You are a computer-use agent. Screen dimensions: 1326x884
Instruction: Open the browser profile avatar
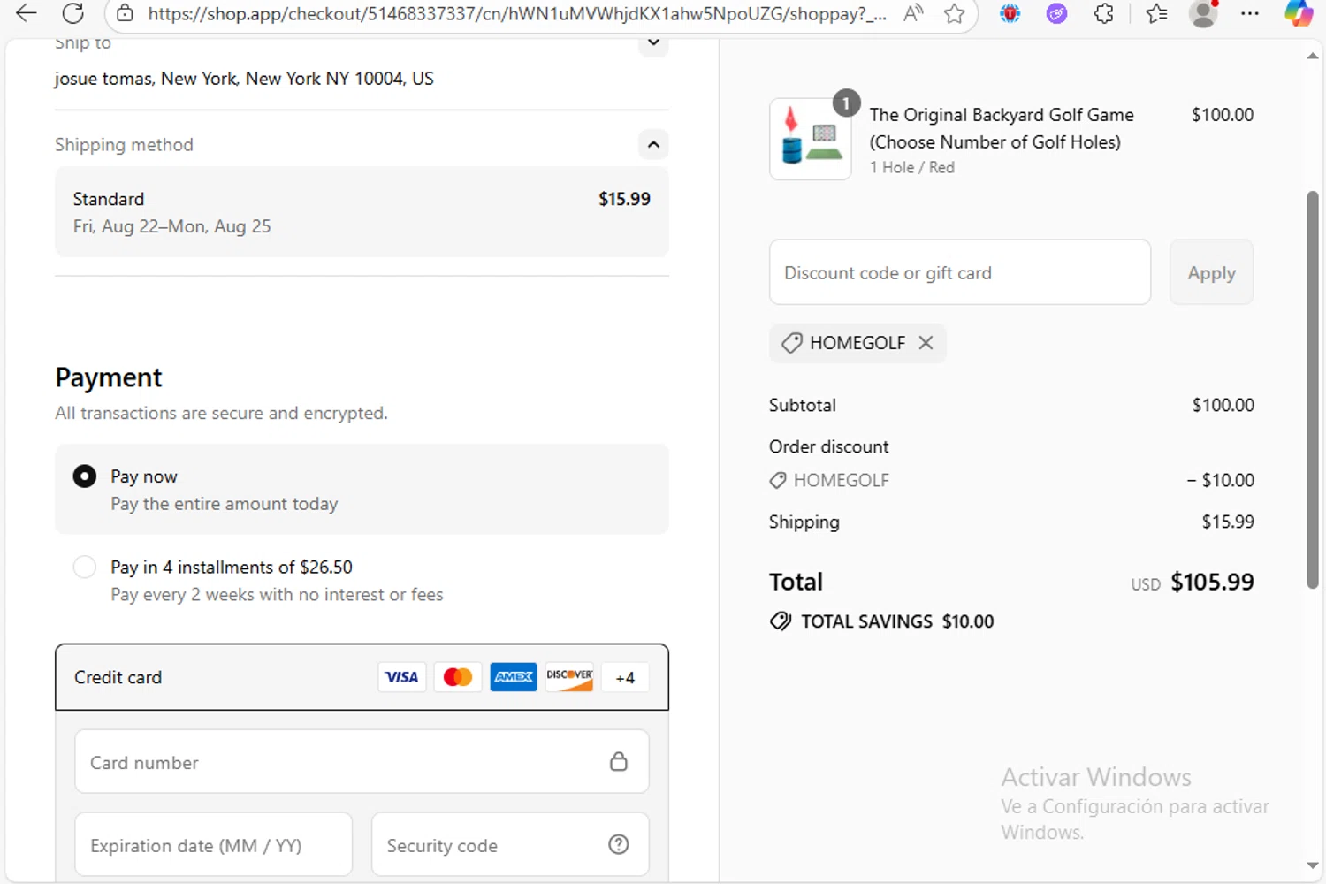pos(1203,13)
